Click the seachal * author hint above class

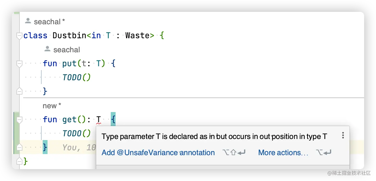click(x=49, y=22)
